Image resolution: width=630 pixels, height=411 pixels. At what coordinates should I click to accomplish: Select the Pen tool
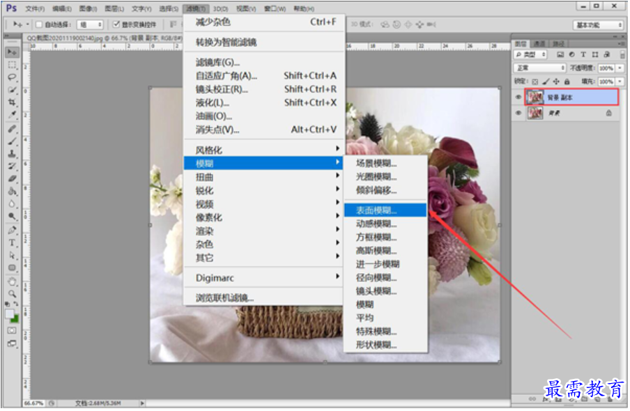click(12, 230)
